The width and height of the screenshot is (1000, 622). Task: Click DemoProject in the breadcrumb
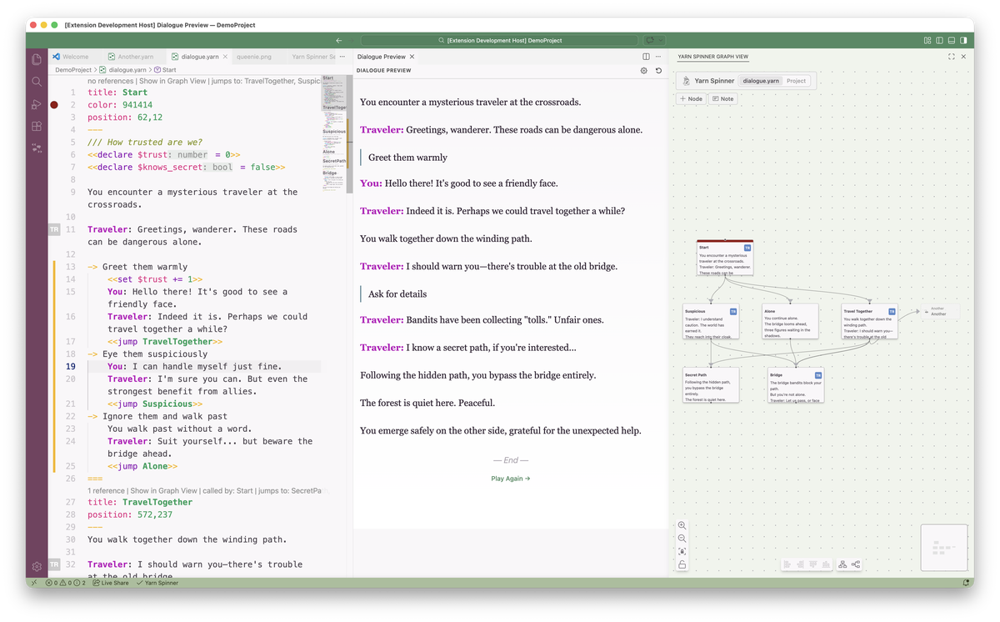pos(73,70)
